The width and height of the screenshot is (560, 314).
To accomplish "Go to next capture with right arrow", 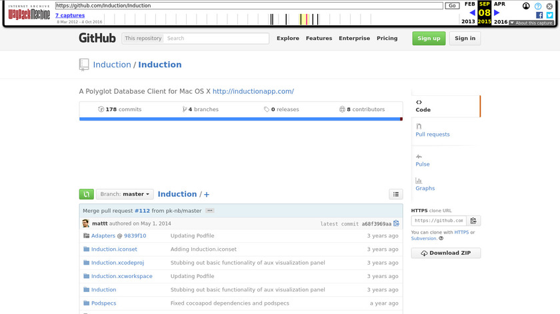I will click(497, 13).
